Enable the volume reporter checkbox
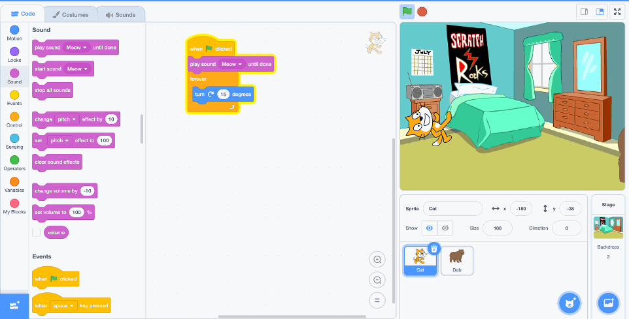This screenshot has height=319, width=629. point(37,232)
